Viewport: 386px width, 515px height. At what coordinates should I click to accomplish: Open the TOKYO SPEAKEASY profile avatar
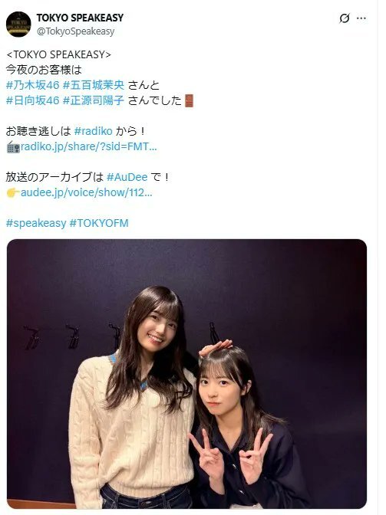click(x=18, y=25)
